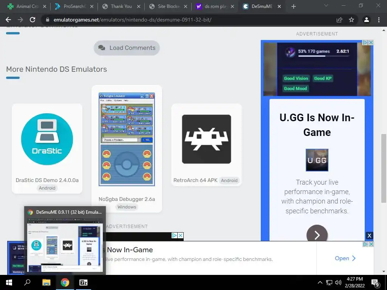The image size is (387, 290).
Task: Click the scrollbar up arrow
Action: click(x=384, y=30)
